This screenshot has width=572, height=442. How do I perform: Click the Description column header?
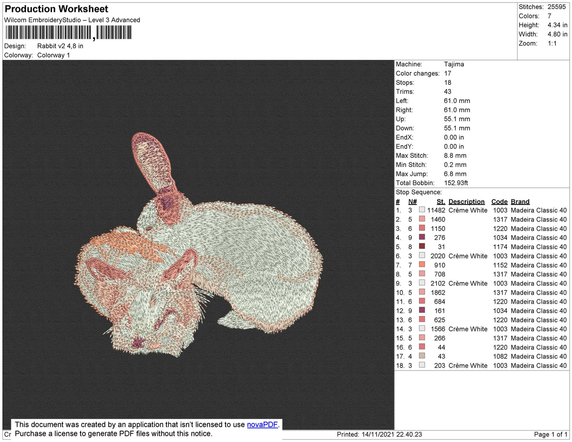click(x=466, y=201)
